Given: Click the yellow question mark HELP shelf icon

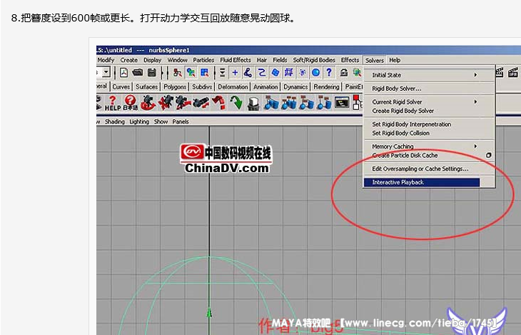Looking at the screenshot, I should pos(112,103).
